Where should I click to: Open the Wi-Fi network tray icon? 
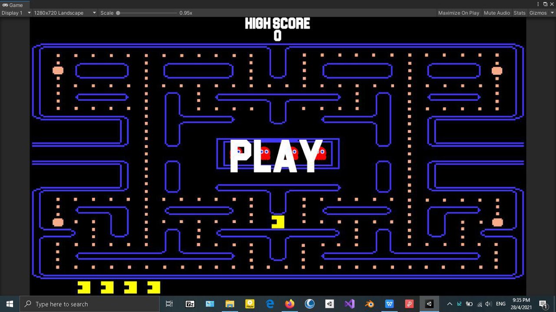[480, 304]
